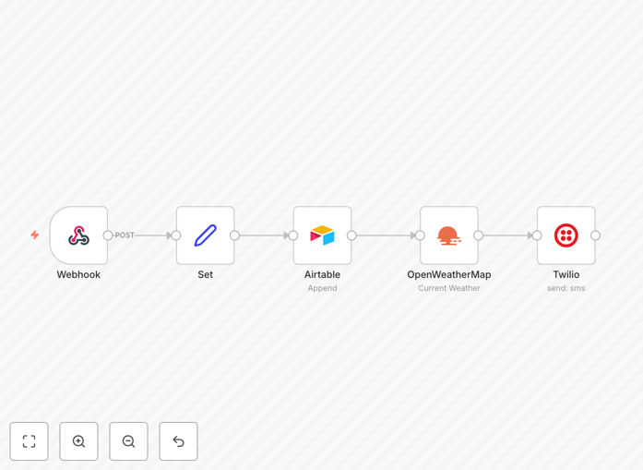The image size is (643, 470).
Task: Click the Airtable node output connector
Action: (351, 235)
